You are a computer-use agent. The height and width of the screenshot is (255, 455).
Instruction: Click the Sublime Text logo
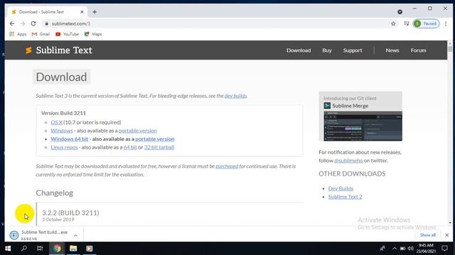58,50
